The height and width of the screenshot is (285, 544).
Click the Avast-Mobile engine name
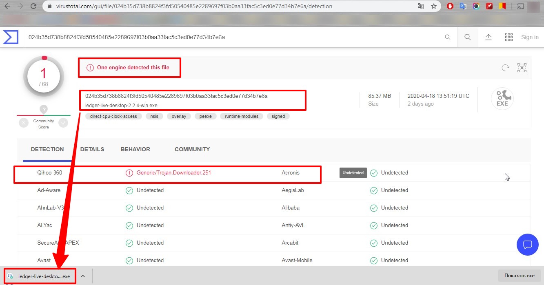click(297, 261)
